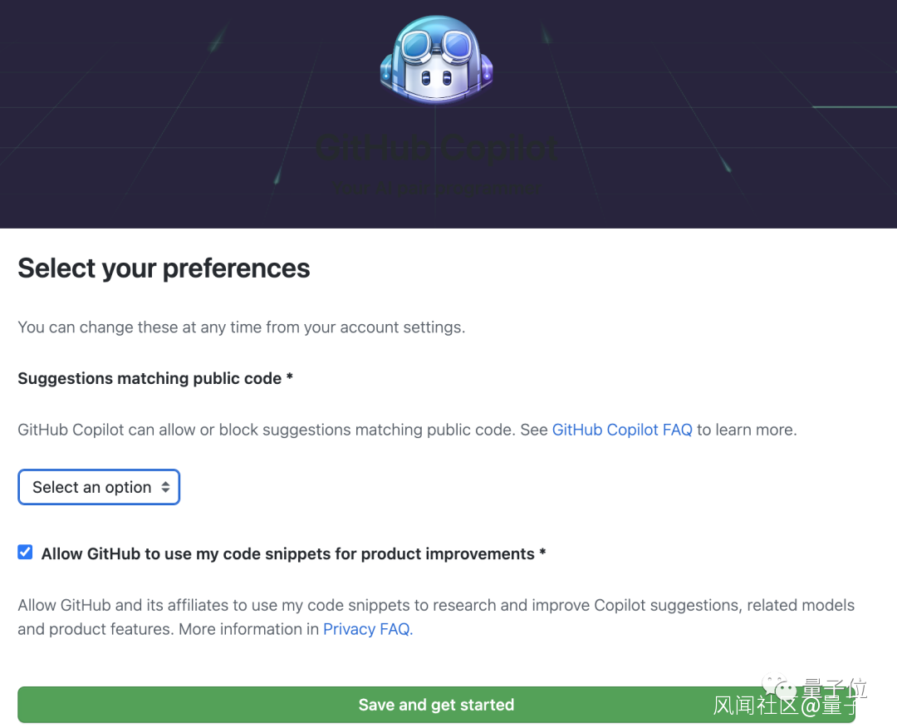Open the Privacy FAQ link

[367, 629]
